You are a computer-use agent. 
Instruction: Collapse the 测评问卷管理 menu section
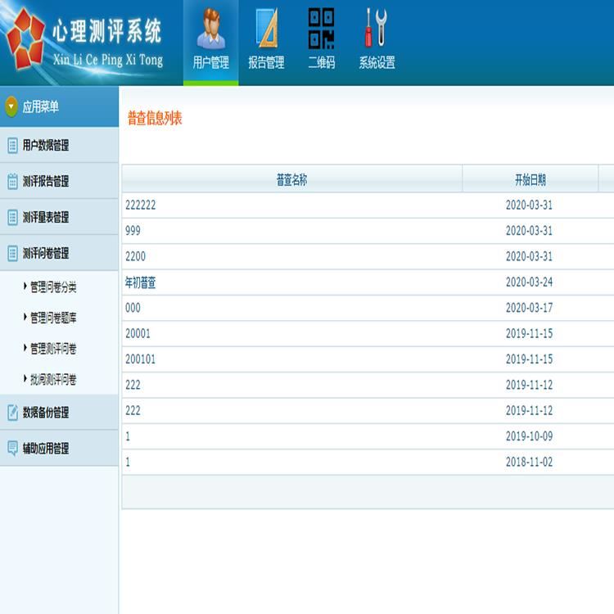59,253
